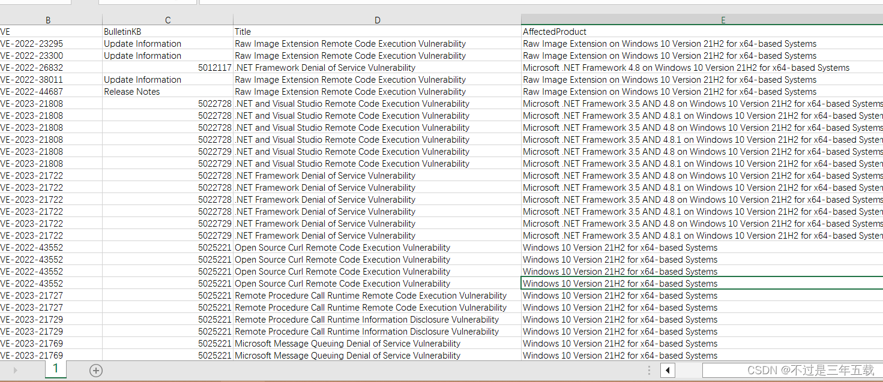Select the VE header cell in column B
Image resolution: width=883 pixels, height=382 pixels.
tap(51, 32)
